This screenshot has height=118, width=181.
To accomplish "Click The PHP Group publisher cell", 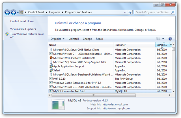I will pyautogui.click(x=124, y=79).
